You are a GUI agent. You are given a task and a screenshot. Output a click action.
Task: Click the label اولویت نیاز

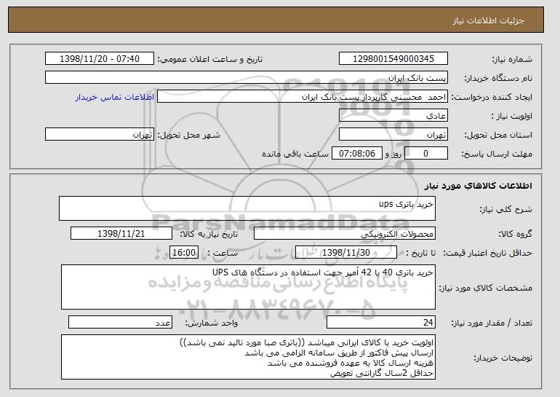point(512,116)
